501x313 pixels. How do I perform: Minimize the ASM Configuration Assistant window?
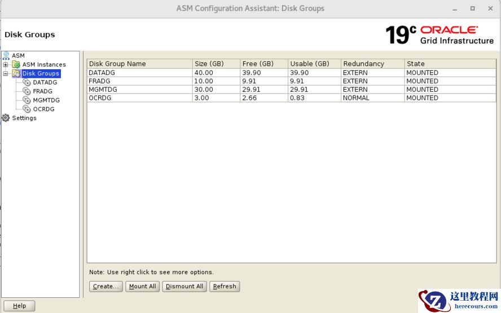pyautogui.click(x=455, y=9)
